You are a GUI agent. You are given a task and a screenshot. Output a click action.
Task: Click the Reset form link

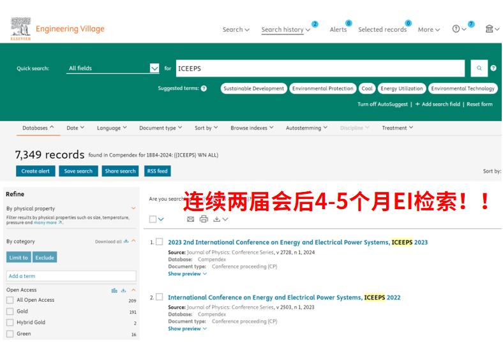[479, 104]
